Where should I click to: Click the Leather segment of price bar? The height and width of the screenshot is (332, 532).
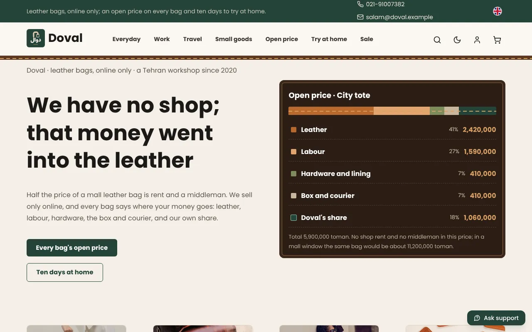pos(331,111)
